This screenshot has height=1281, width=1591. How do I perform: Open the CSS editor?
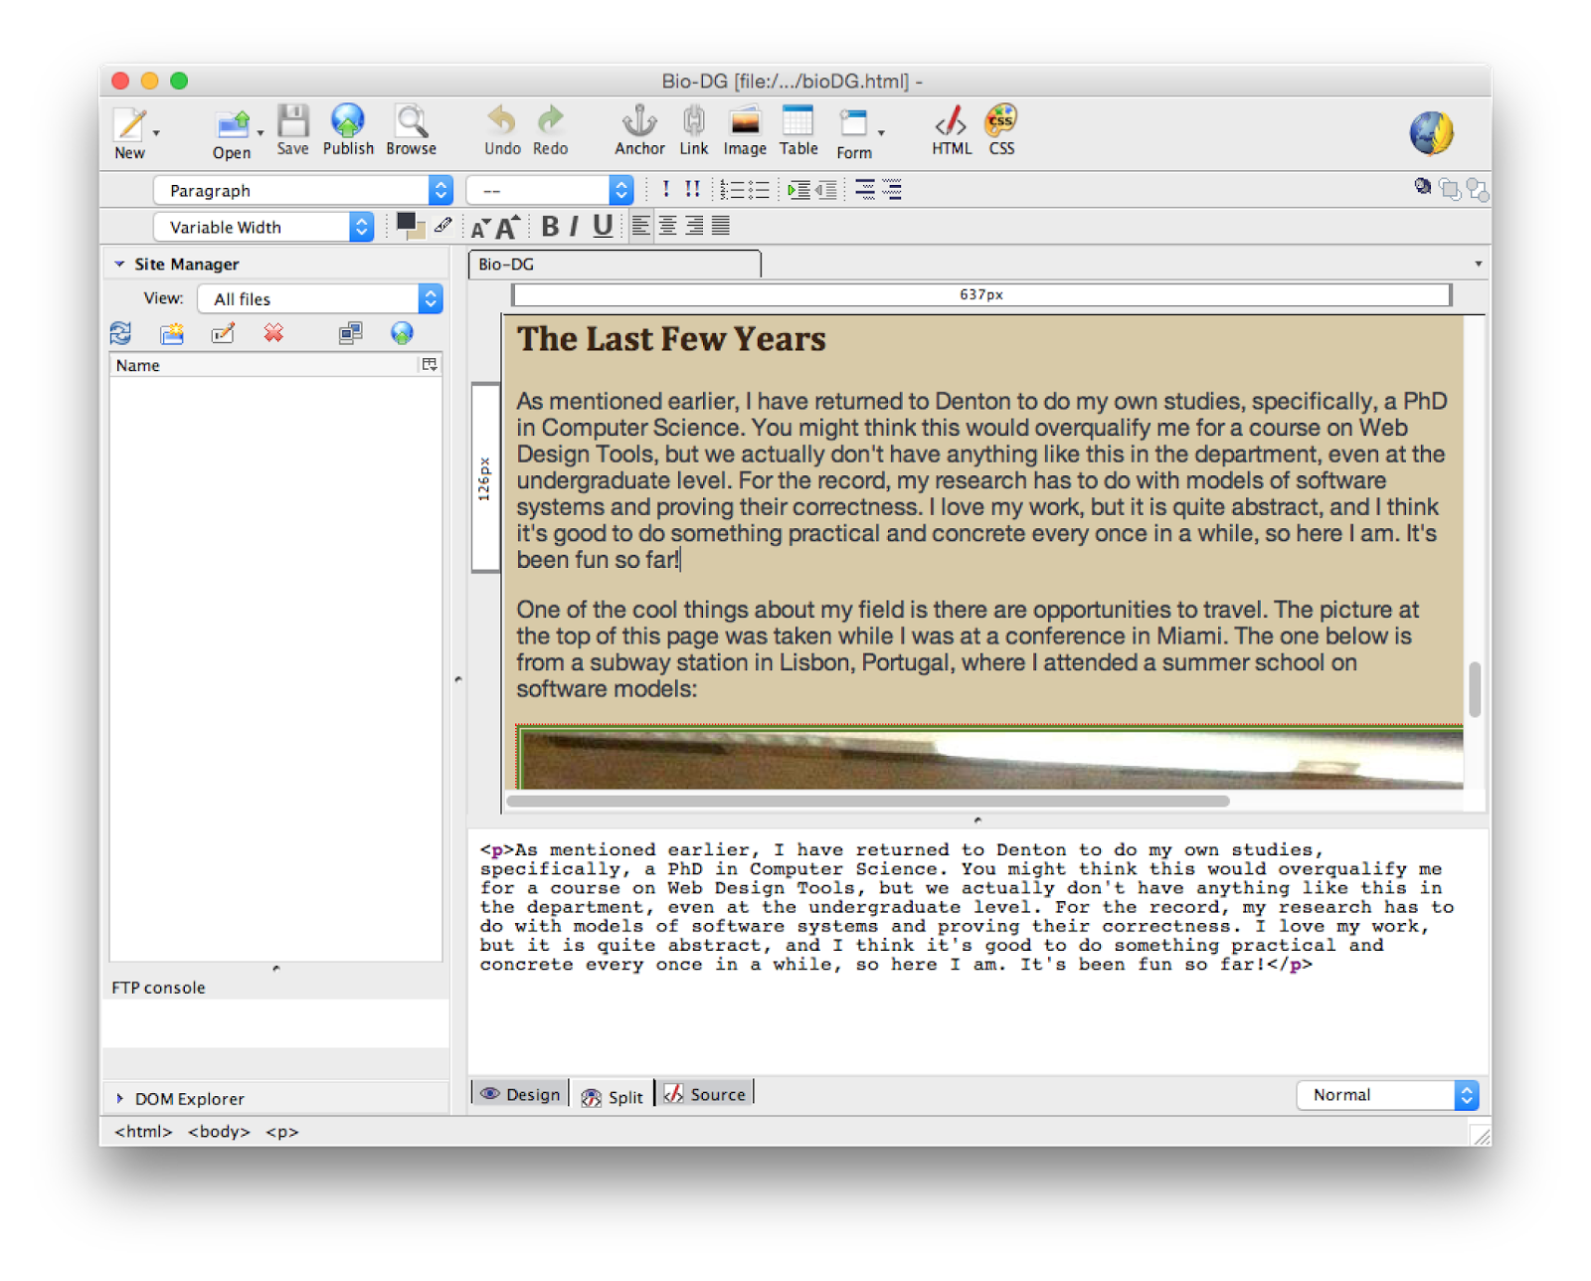[x=1001, y=131]
